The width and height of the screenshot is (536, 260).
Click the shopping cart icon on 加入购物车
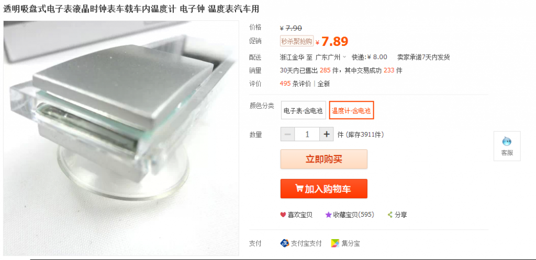(x=299, y=188)
